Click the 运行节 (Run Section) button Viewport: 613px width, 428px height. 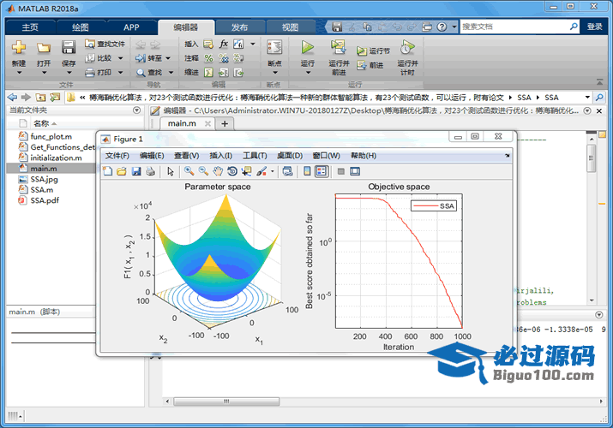(x=373, y=51)
